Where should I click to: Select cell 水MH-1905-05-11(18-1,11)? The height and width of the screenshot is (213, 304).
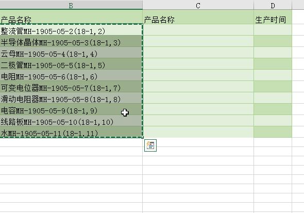[71, 132]
